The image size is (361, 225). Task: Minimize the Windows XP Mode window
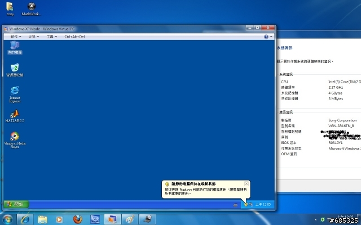(249, 28)
